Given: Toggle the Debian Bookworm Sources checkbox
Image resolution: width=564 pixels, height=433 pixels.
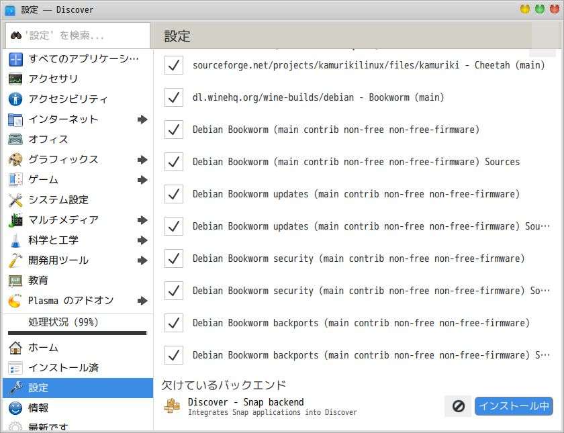Looking at the screenshot, I should pyautogui.click(x=174, y=162).
